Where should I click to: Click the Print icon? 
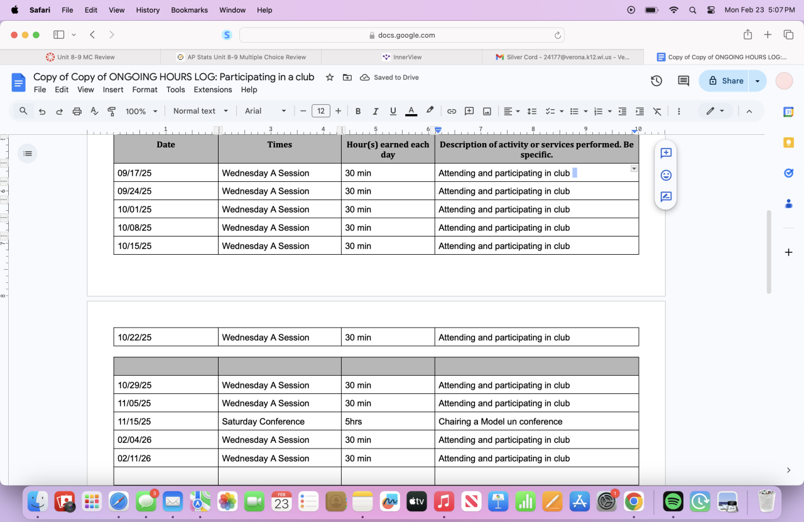[x=77, y=111]
